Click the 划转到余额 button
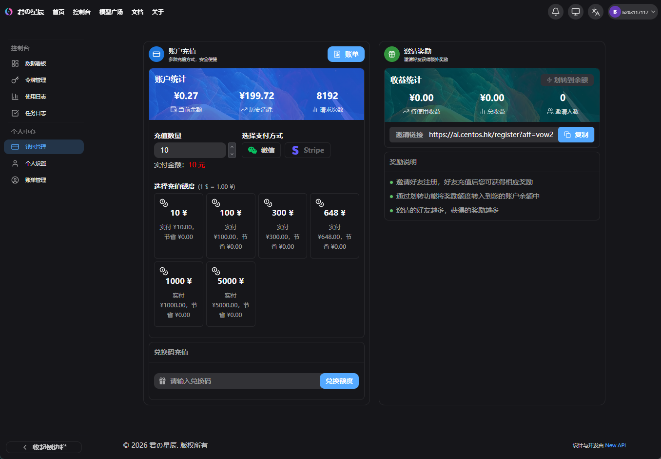 point(567,80)
